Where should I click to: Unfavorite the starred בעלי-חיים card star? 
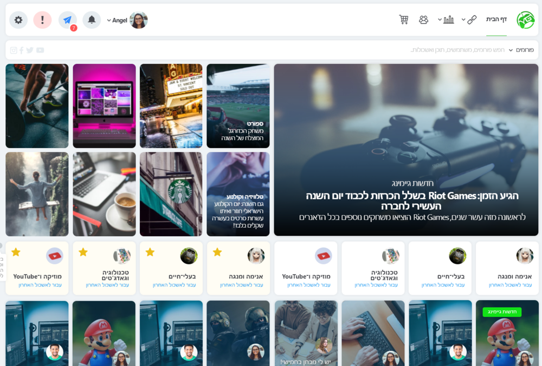coord(150,252)
